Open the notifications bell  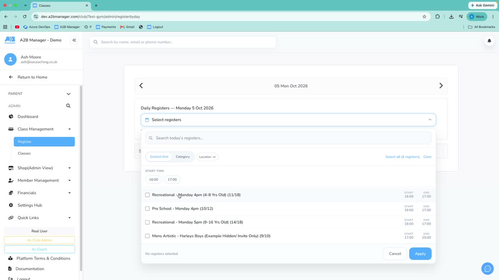pyautogui.click(x=489, y=41)
